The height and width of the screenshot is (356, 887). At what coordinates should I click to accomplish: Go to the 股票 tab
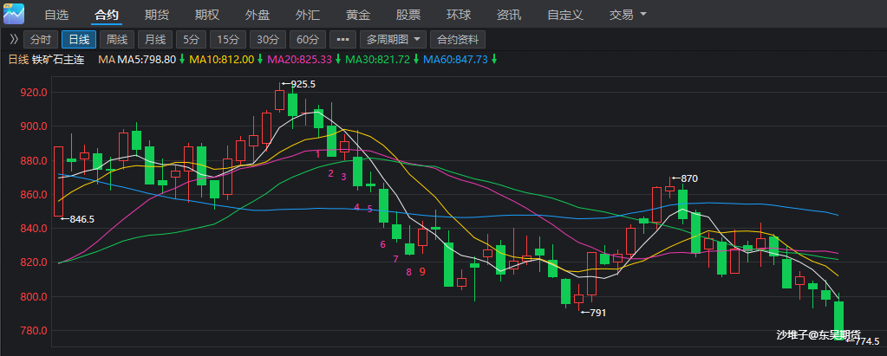(408, 15)
